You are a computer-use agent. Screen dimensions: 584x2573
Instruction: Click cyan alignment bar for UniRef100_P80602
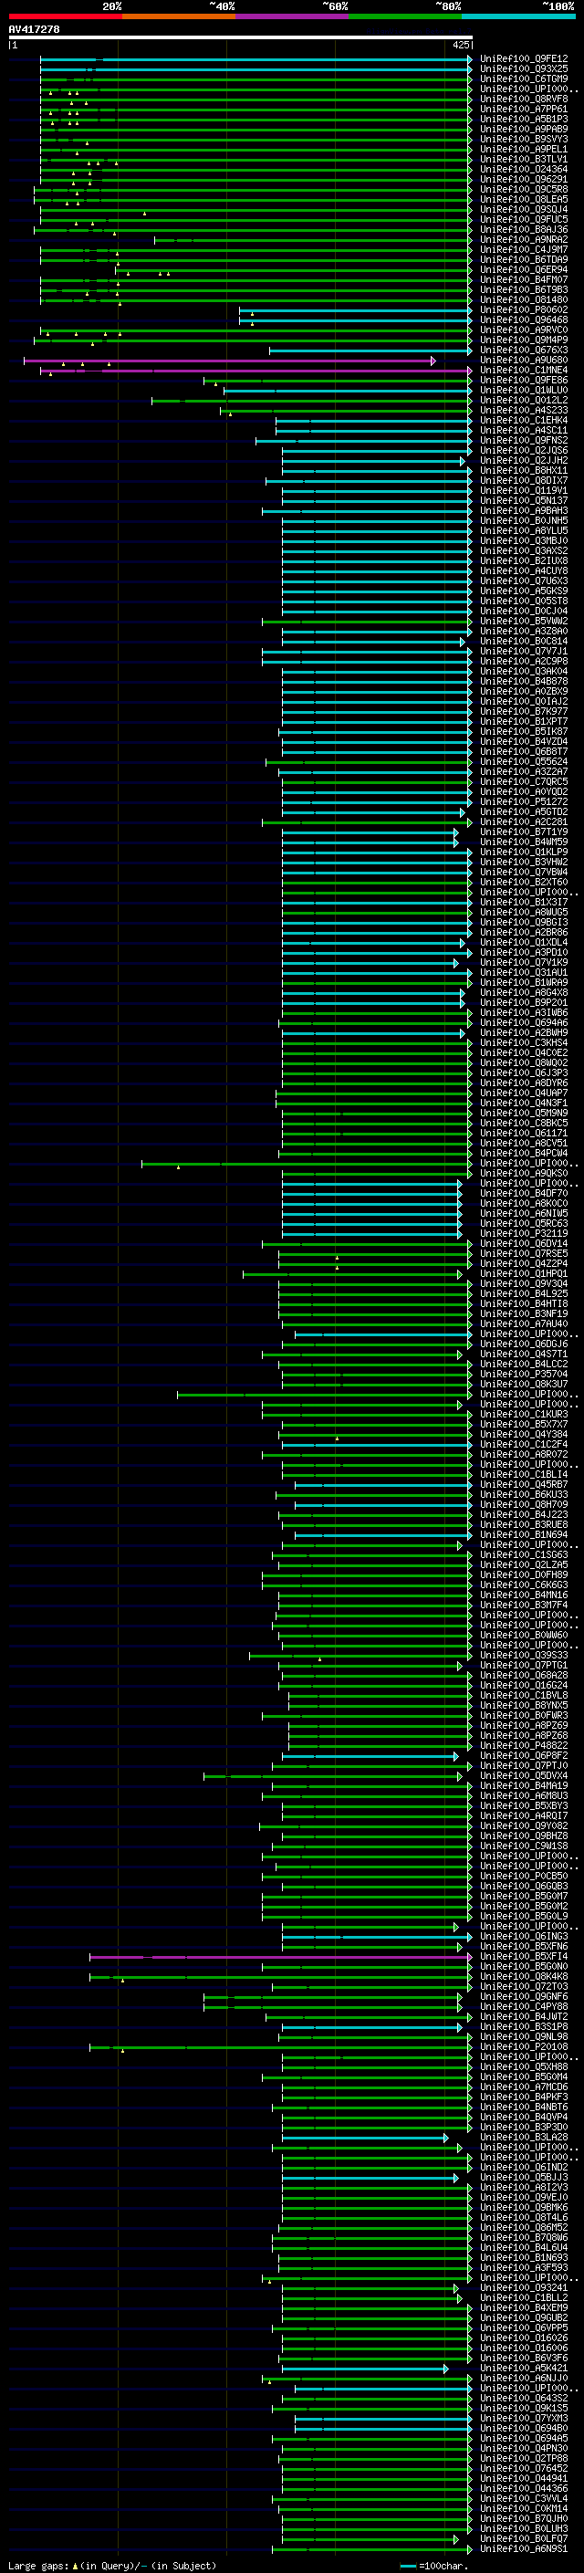(x=355, y=310)
